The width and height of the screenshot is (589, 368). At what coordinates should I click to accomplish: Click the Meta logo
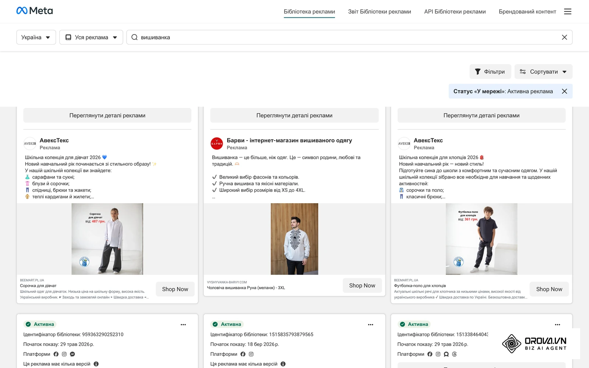coord(35,11)
